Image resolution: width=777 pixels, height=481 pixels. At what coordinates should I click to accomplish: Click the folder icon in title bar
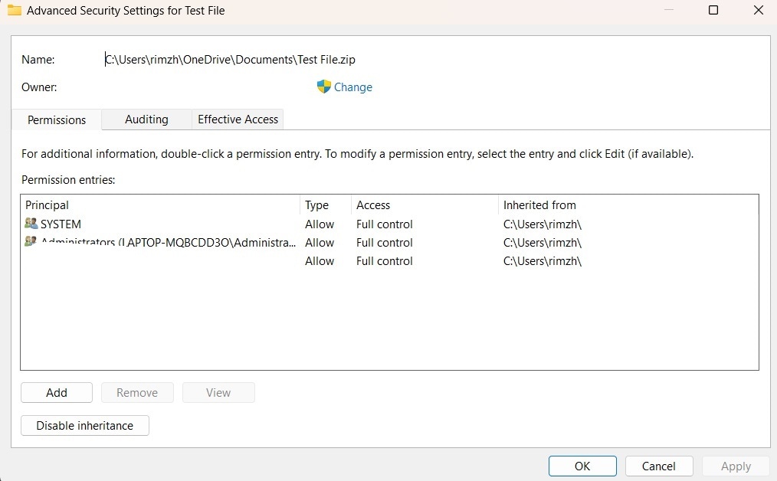pos(14,11)
